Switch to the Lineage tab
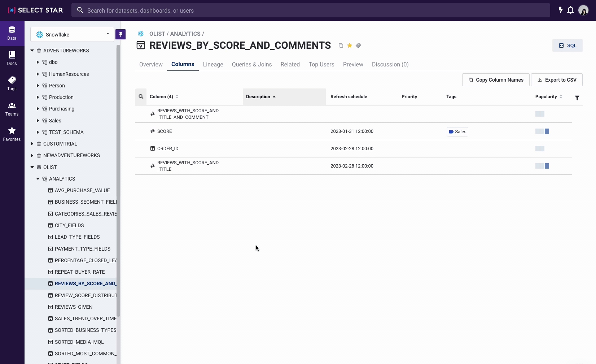 pos(213,65)
